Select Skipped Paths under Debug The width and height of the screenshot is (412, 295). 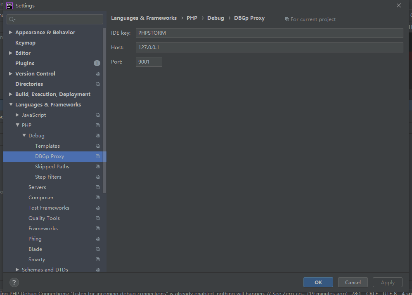52,167
